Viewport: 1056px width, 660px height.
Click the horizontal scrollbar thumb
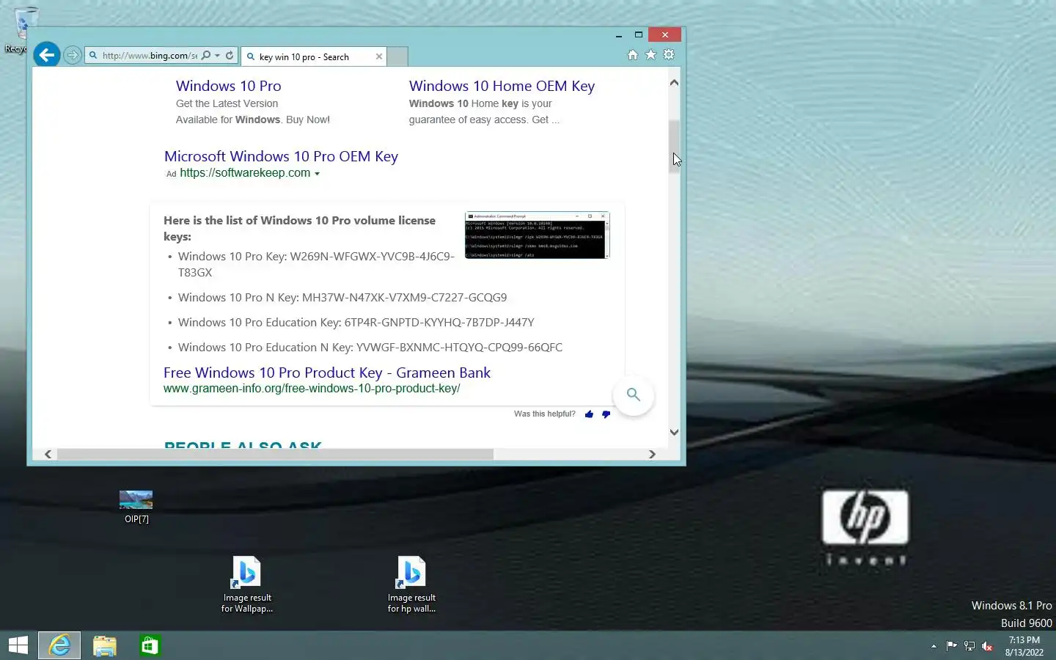(x=275, y=455)
